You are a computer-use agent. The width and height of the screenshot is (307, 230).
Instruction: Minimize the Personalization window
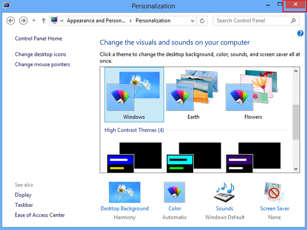pyautogui.click(x=268, y=5)
